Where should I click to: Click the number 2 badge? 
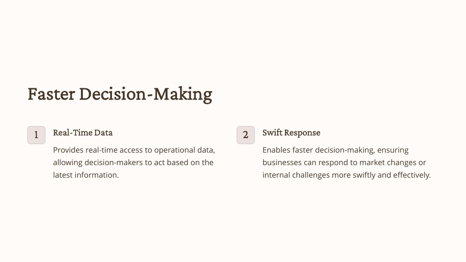(x=245, y=135)
